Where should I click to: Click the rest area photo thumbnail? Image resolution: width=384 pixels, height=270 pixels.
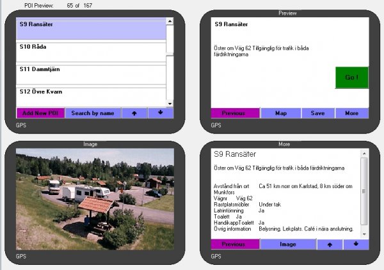(95, 199)
